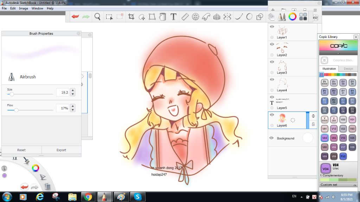
Task: Hide the Background layer
Action: tap(271, 138)
